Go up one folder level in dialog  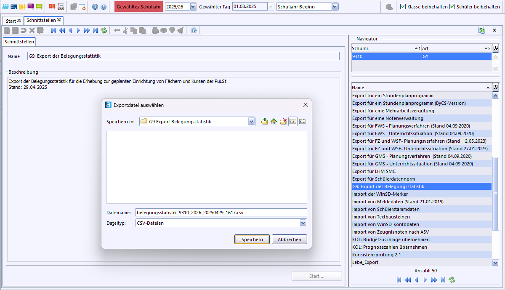click(265, 122)
